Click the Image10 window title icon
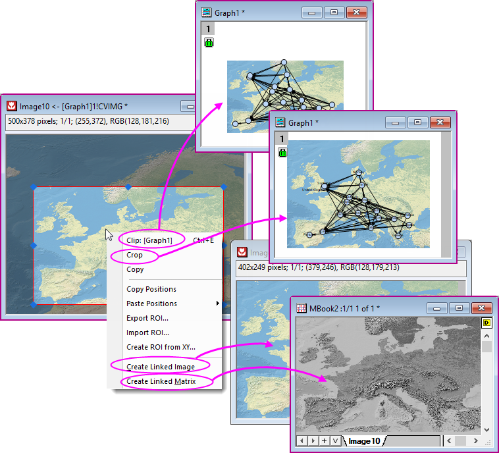The width and height of the screenshot is (499, 453). [11, 106]
